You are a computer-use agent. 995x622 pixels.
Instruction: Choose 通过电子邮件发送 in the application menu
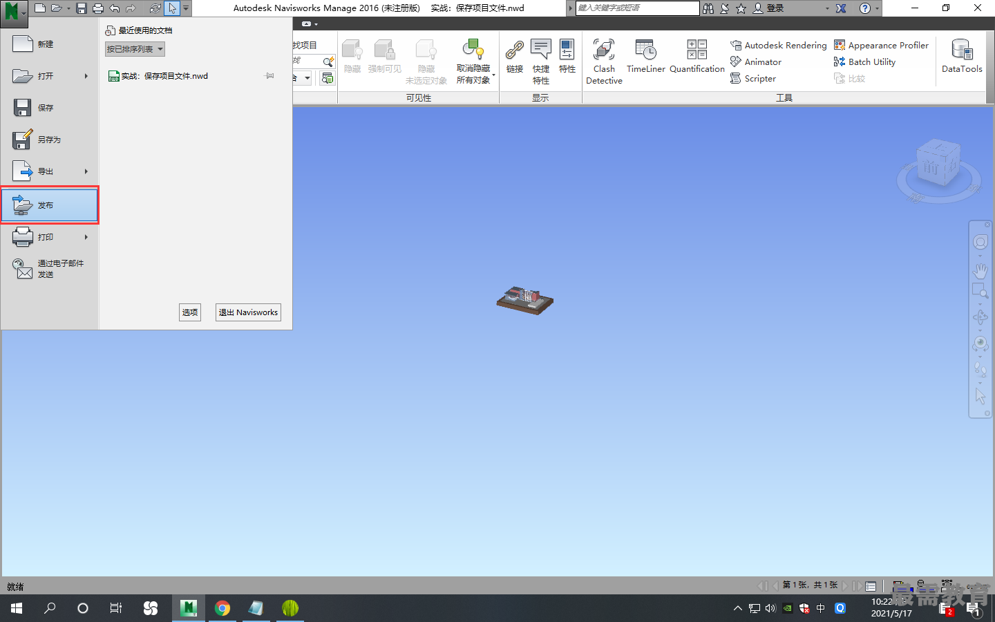(x=49, y=269)
